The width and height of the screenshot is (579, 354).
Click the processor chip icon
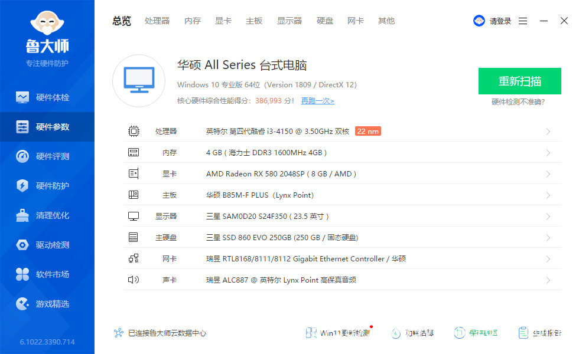click(x=134, y=131)
